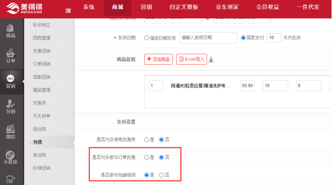Choose 否 for 是否允许参与订单优惠
The height and width of the screenshot is (185, 332).
click(161, 157)
